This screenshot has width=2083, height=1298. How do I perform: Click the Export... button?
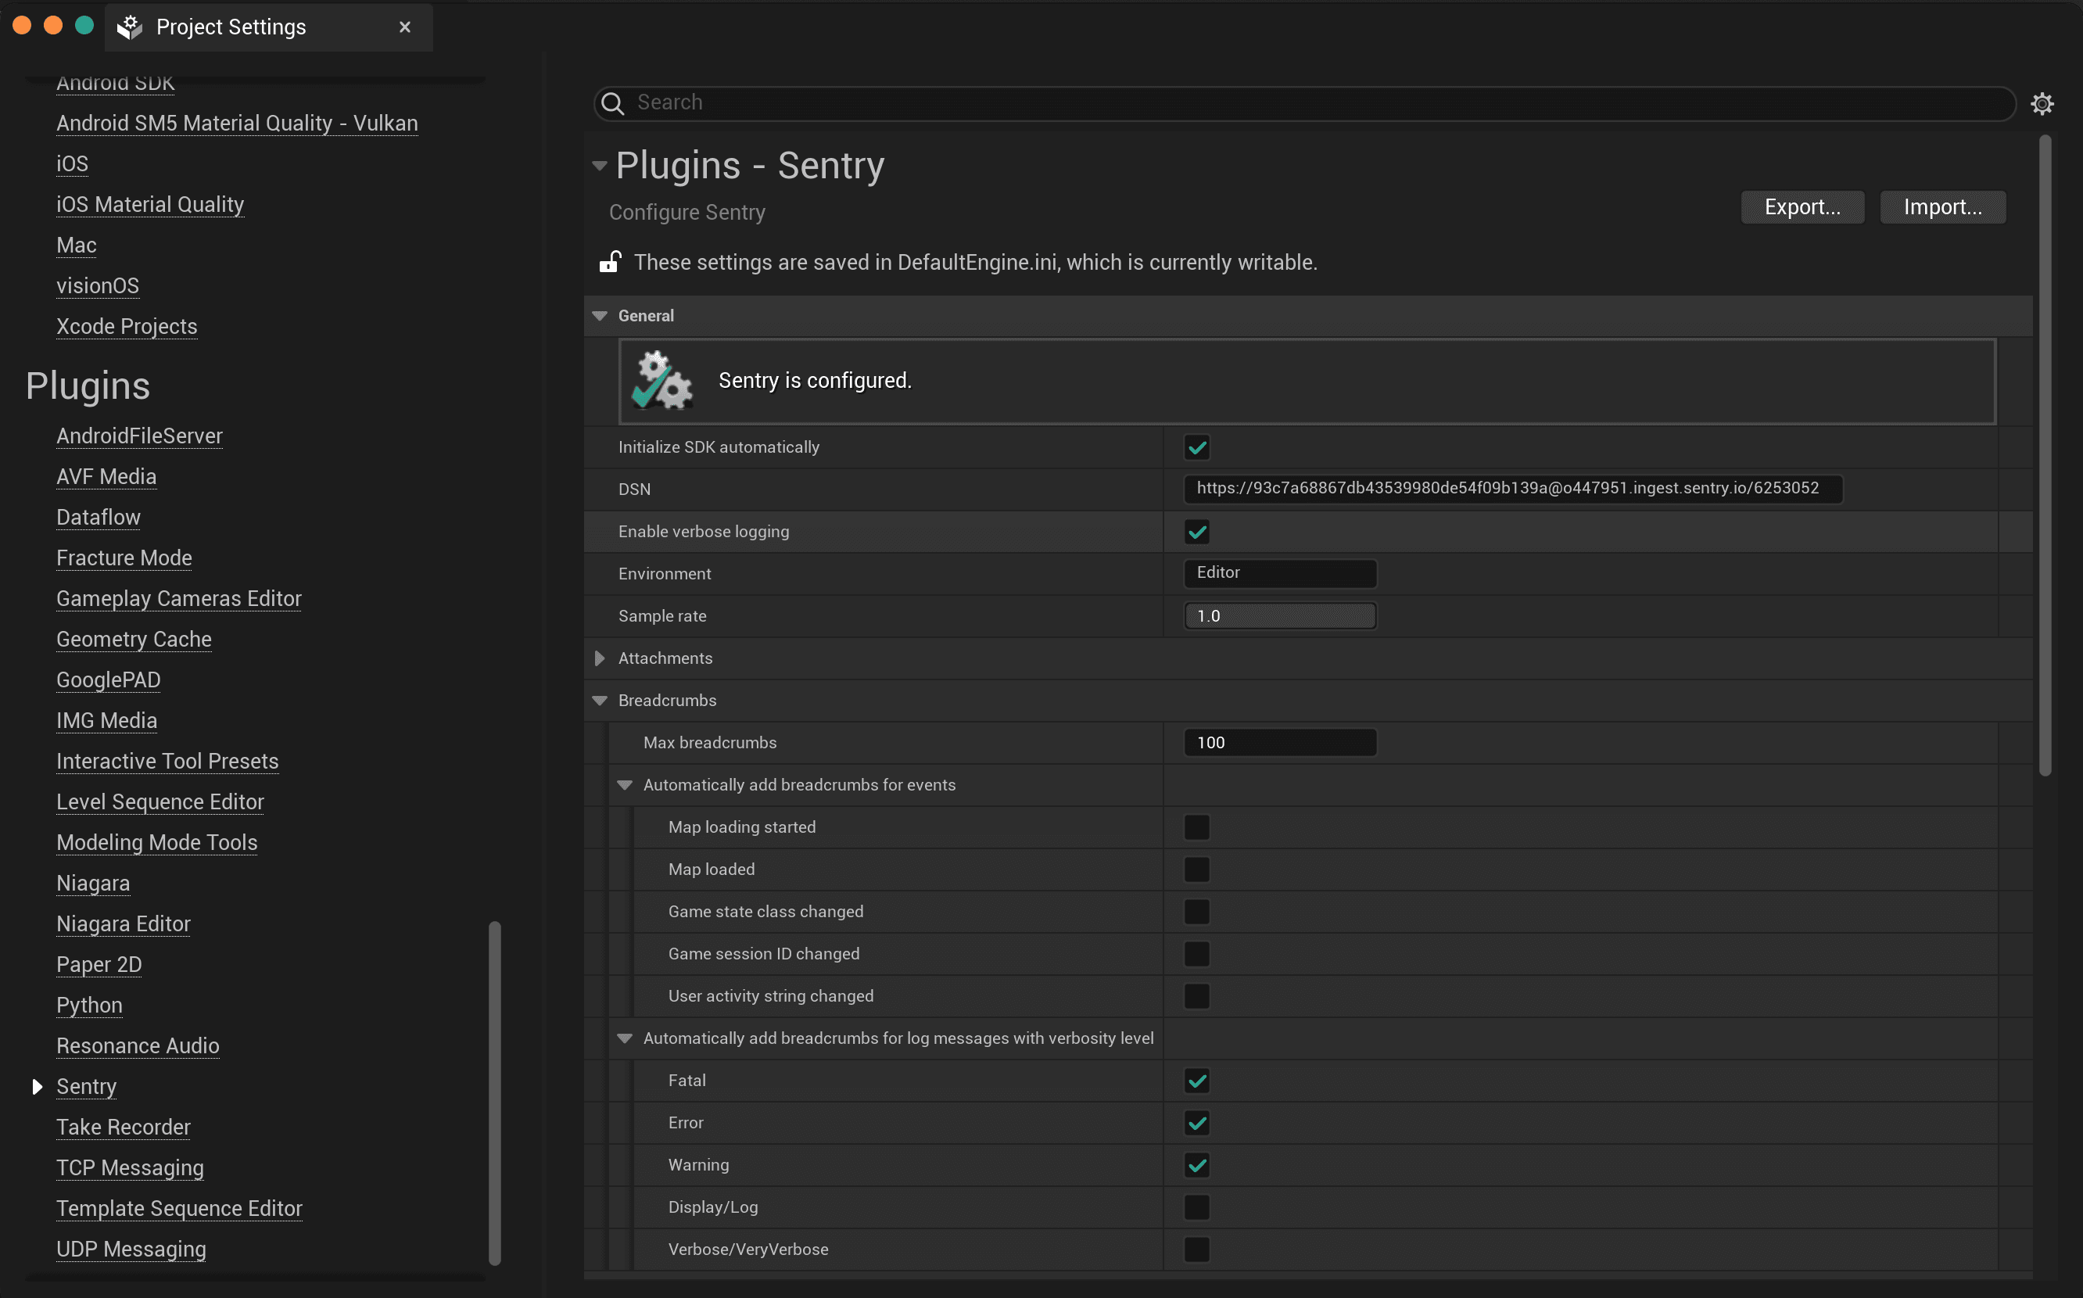[1802, 207]
